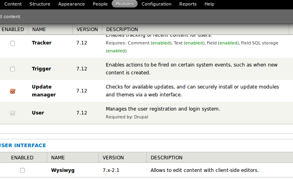Open the Configuration menu

[x=156, y=4]
